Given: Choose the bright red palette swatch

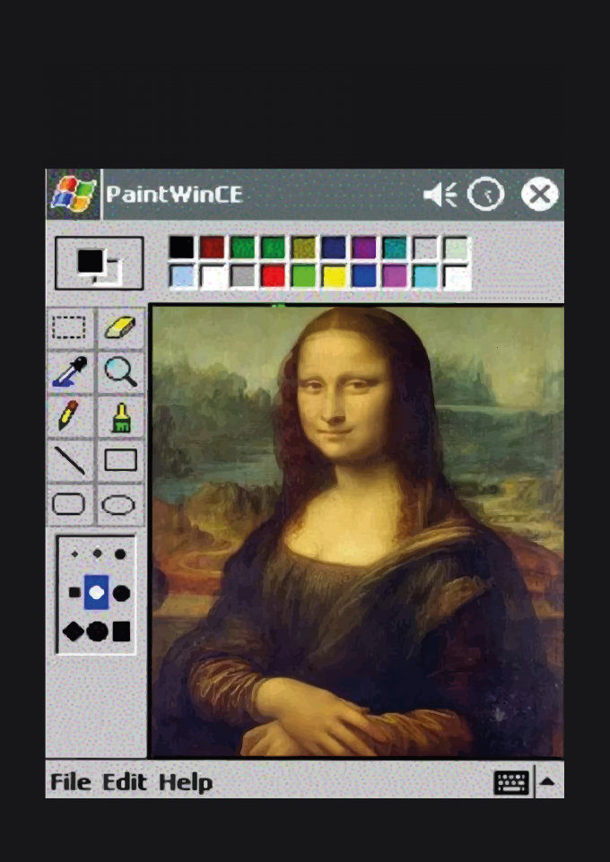Looking at the screenshot, I should click(273, 276).
